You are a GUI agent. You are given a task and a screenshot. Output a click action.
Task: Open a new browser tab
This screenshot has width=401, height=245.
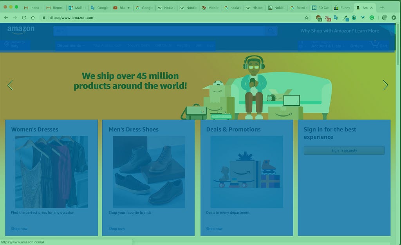[382, 8]
